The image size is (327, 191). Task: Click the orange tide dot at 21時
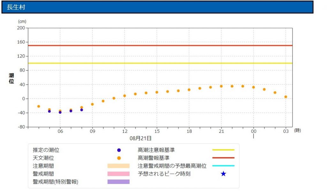221,86
